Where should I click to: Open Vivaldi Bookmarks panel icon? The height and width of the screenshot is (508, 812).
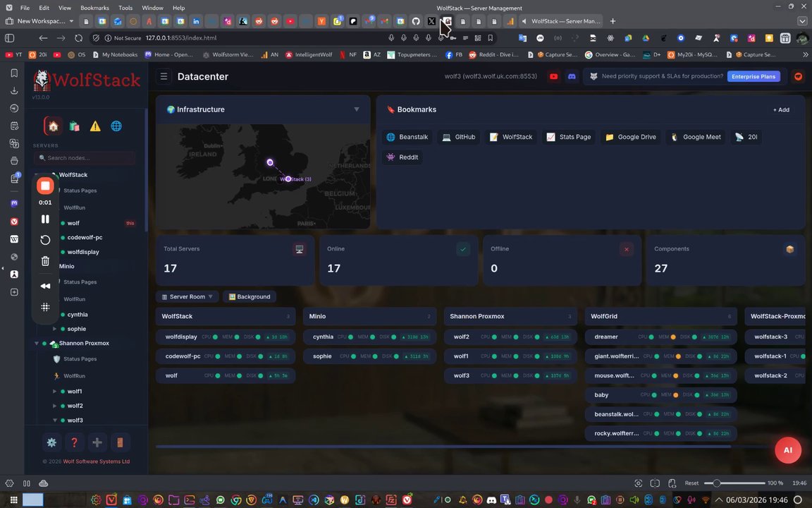click(x=14, y=73)
